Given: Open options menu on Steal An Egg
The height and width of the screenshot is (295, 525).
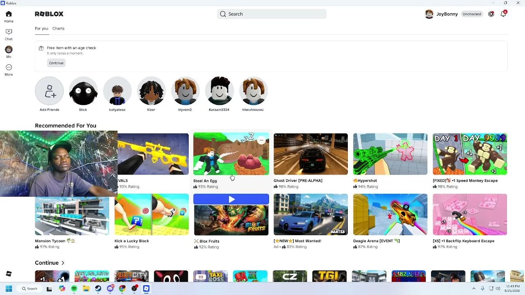Looking at the screenshot, I should [x=261, y=141].
